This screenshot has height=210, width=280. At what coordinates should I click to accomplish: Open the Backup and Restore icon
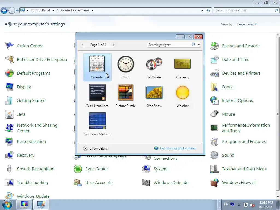pyautogui.click(x=214, y=46)
